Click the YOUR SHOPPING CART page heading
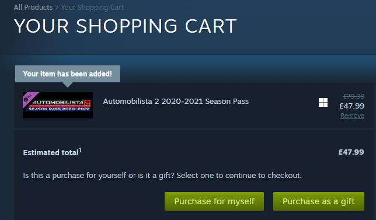The width and height of the screenshot is (376, 220). pyautogui.click(x=126, y=26)
